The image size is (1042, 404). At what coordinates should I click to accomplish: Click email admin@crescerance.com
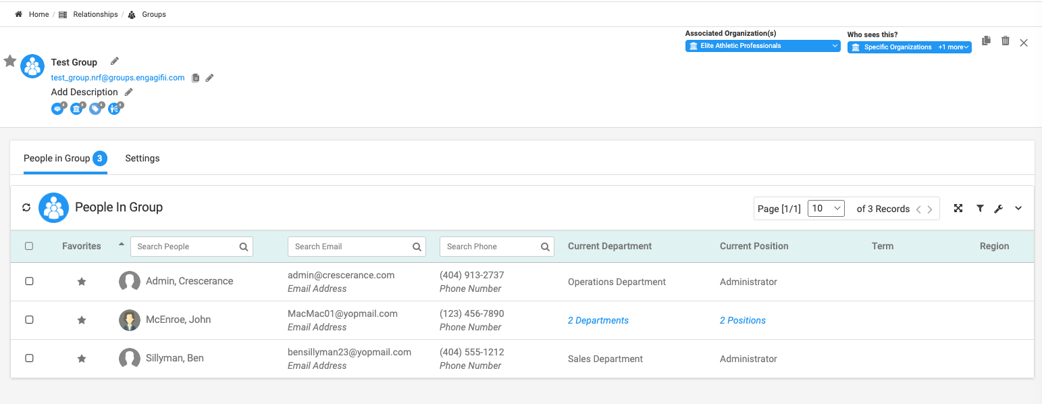click(341, 275)
